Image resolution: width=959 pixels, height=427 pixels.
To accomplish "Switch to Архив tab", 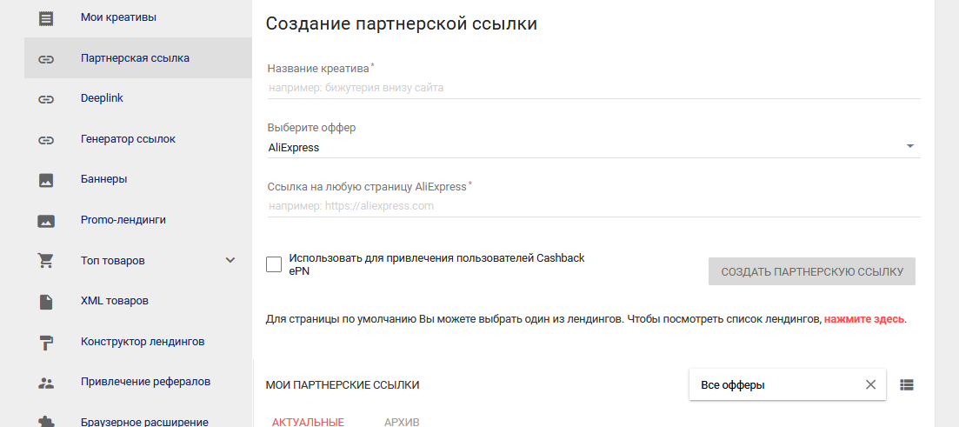I will pos(402,422).
